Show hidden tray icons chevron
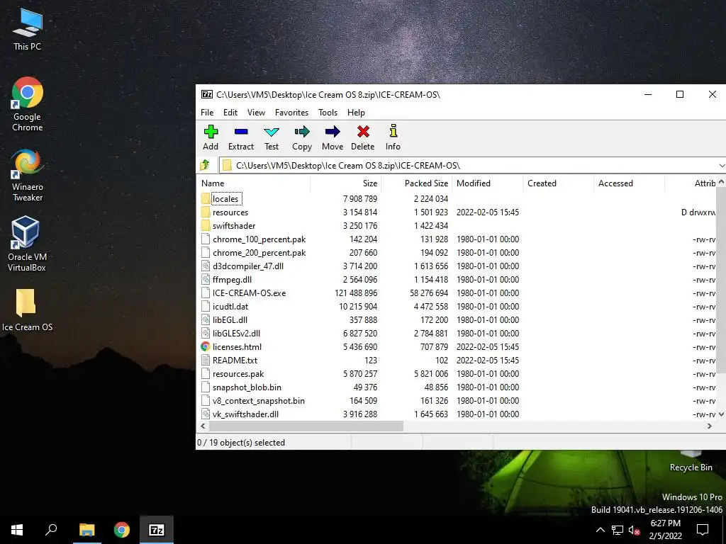The height and width of the screenshot is (544, 726). (x=600, y=530)
